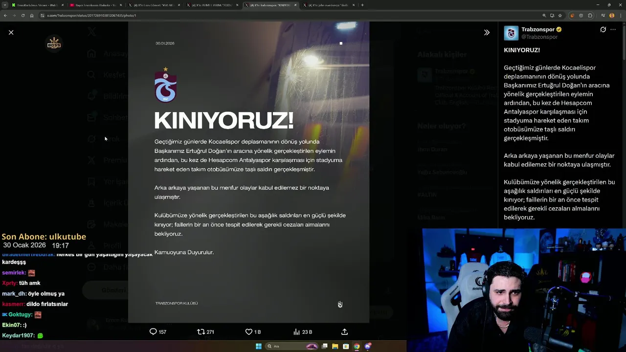Open a new browser tab with plus
The image size is (626, 352).
[362, 5]
